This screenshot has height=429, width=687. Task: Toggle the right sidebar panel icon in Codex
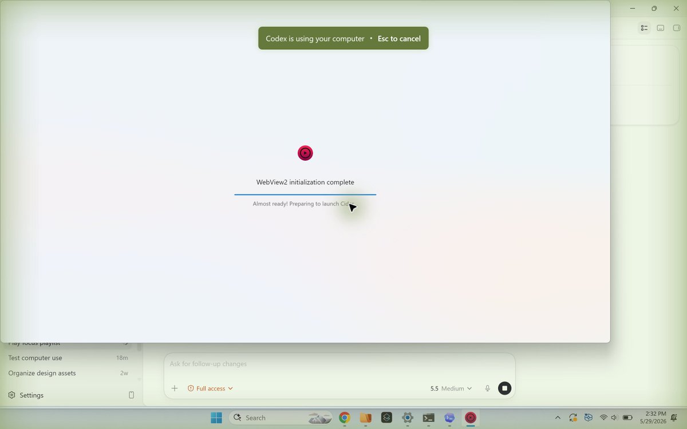click(x=676, y=27)
